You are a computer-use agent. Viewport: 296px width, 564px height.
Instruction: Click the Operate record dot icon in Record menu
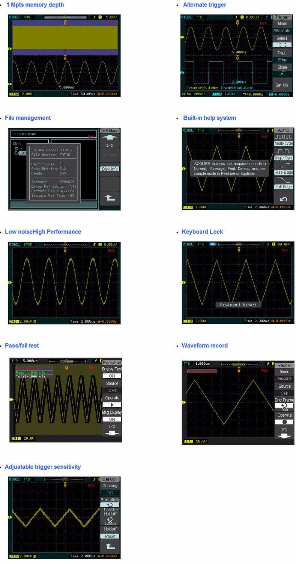[284, 422]
